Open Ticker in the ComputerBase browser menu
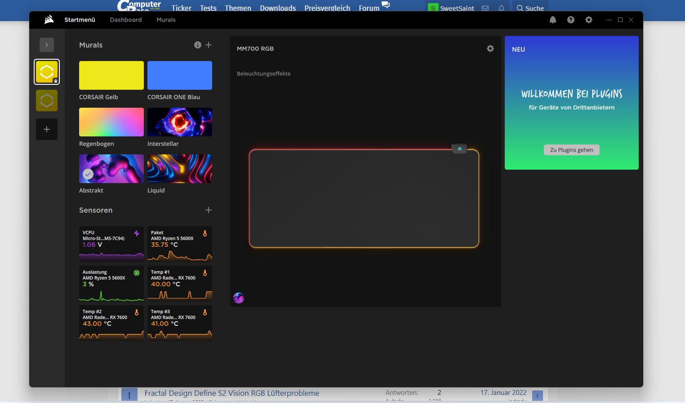This screenshot has width=685, height=403. (181, 8)
